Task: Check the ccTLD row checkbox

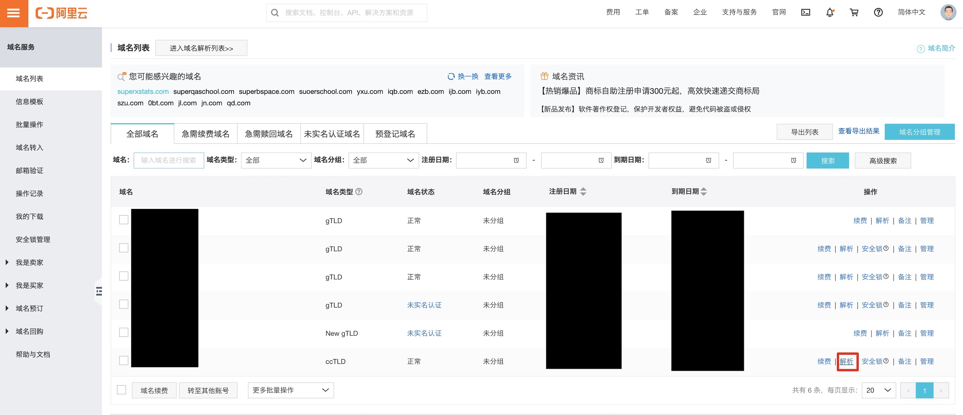Action: click(124, 360)
